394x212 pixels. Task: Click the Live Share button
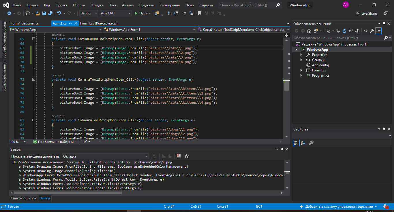(366, 13)
